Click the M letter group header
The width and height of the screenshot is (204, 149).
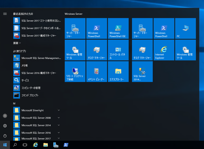(14, 104)
